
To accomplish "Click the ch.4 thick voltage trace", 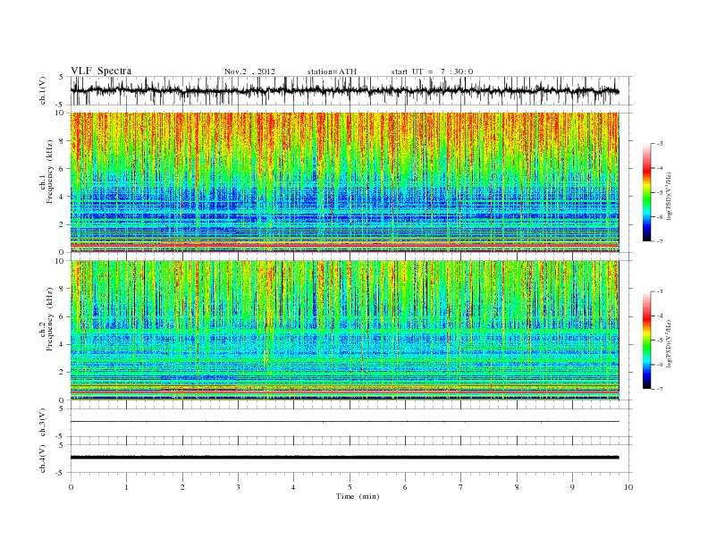I will (x=344, y=458).
